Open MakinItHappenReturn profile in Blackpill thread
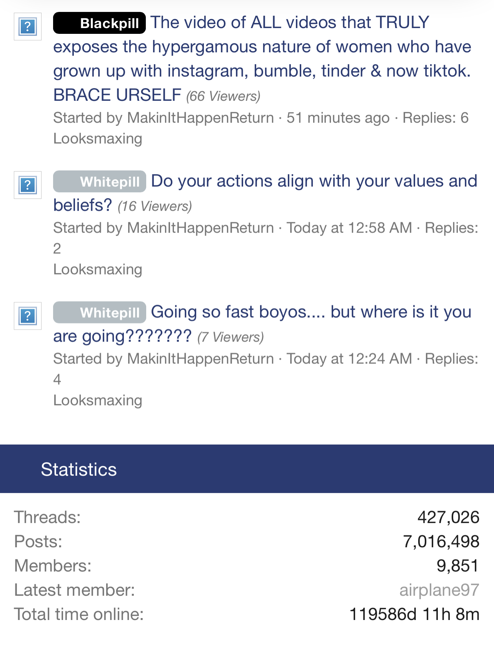 point(200,118)
